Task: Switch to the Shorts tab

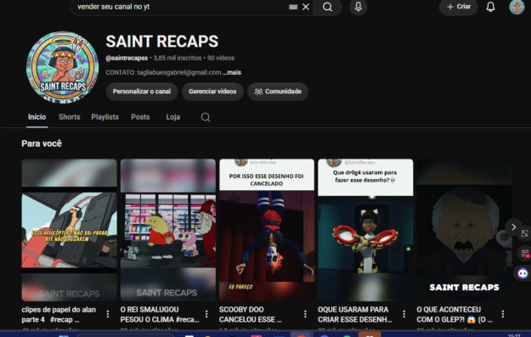Action: [70, 117]
